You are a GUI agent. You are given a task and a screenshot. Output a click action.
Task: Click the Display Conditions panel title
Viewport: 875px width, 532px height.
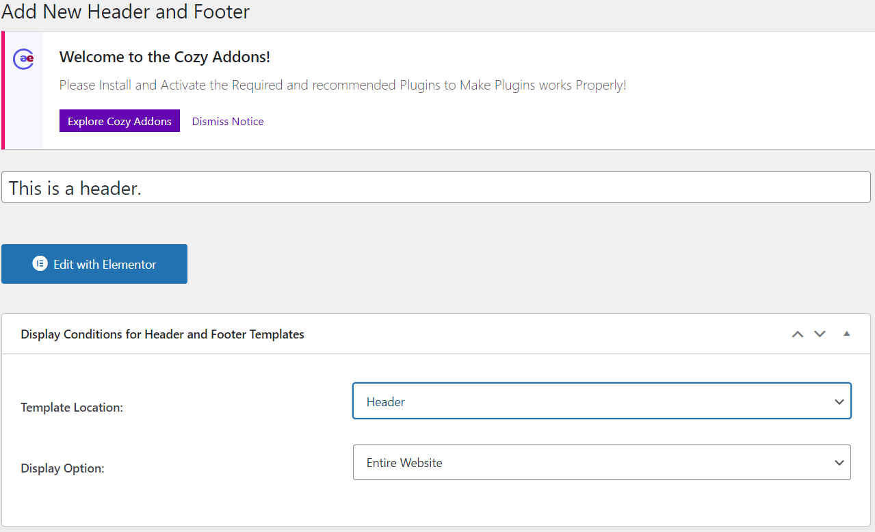coord(163,334)
